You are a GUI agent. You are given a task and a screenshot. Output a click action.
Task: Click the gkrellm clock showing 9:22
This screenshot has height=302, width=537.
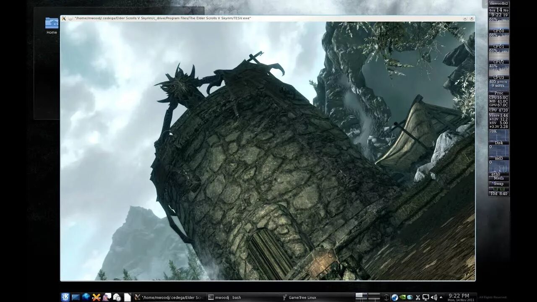tap(499, 15)
